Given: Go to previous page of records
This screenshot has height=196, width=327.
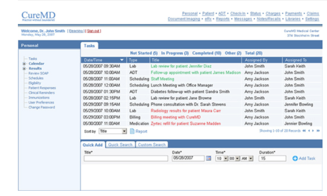Looking at the screenshot, I should coord(309,131).
